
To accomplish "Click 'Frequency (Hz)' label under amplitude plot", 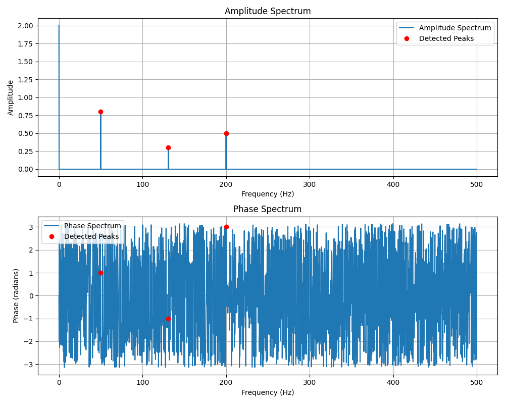I will (268, 194).
